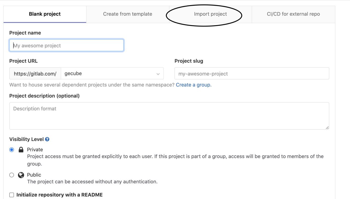Switch to the Import project tab

[211, 14]
